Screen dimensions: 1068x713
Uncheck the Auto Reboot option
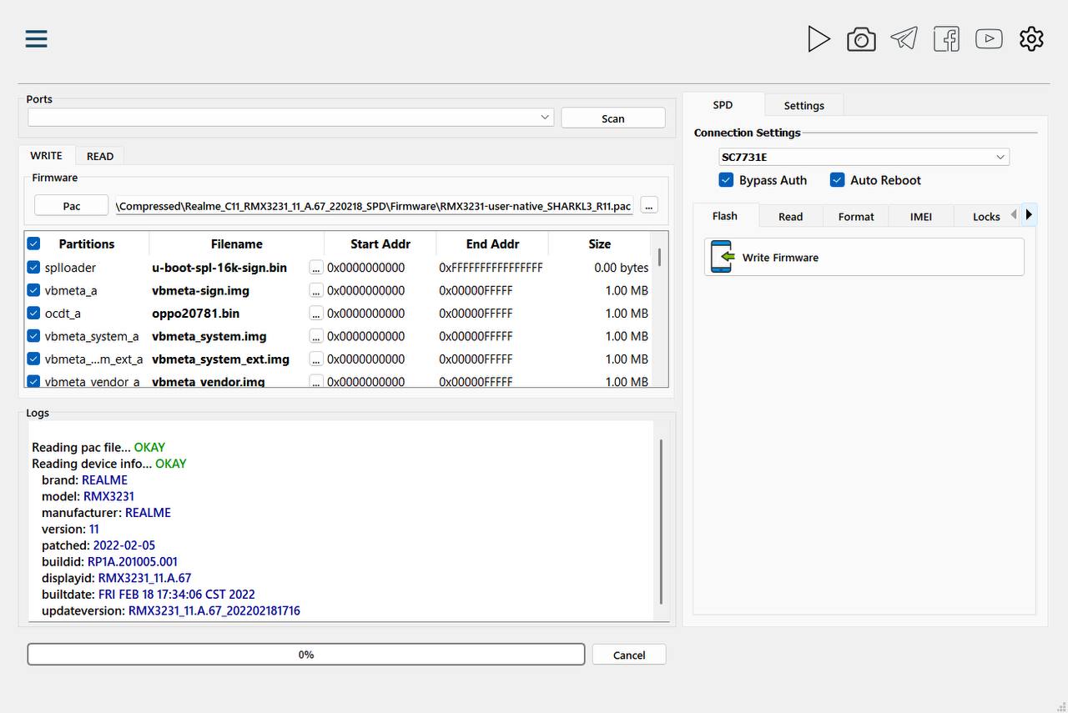pyautogui.click(x=837, y=180)
